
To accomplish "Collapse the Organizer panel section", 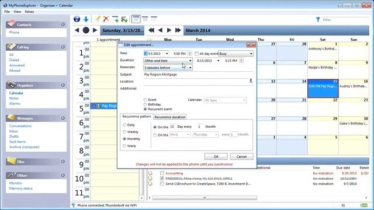I will tap(63, 85).
